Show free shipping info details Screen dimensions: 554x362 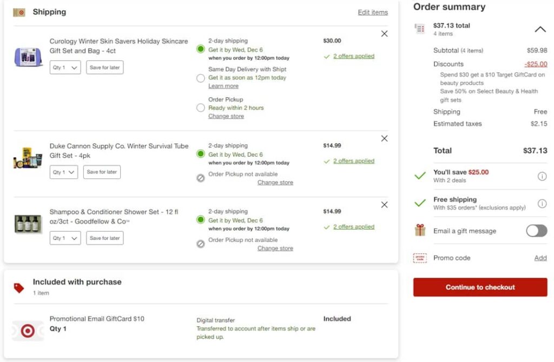[x=542, y=203]
